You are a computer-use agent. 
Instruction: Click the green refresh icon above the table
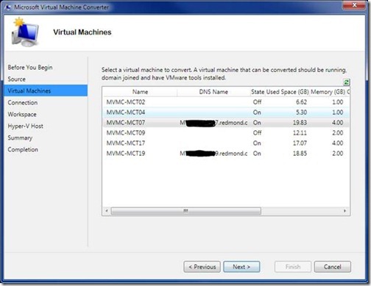click(347, 82)
